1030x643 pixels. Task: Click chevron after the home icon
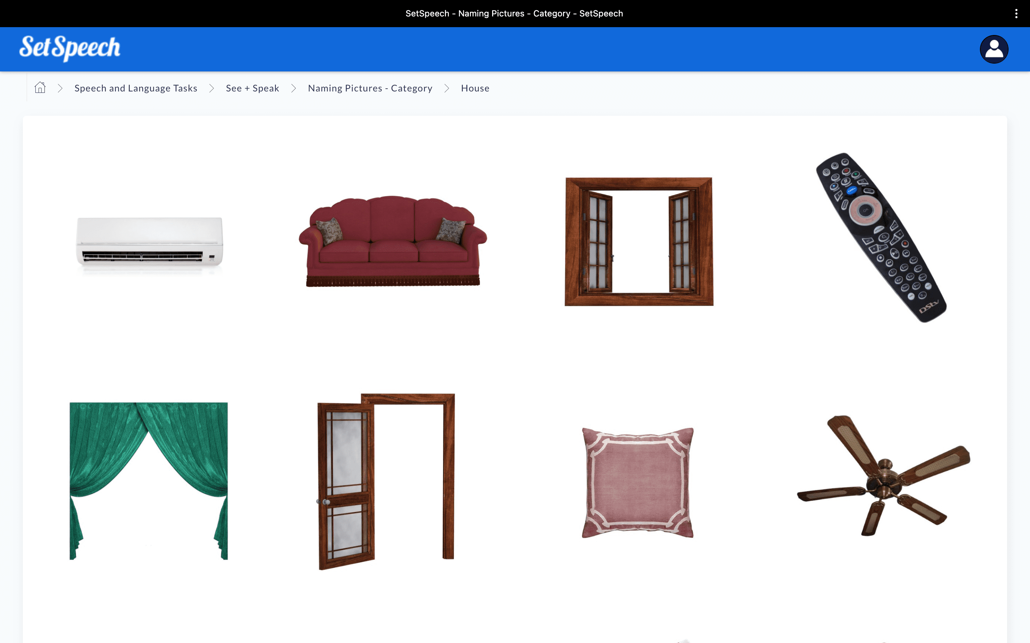tap(60, 88)
